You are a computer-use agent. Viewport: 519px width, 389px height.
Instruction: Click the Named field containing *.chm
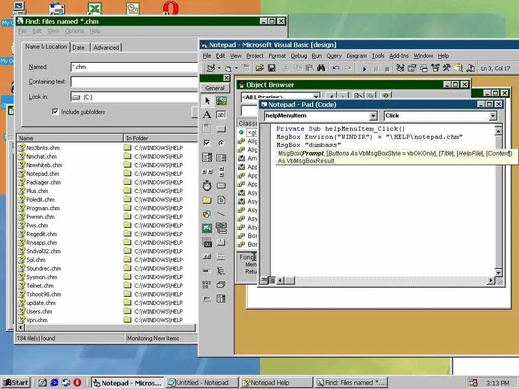134,67
